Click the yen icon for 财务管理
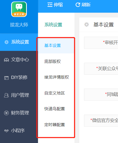 [6, 113]
